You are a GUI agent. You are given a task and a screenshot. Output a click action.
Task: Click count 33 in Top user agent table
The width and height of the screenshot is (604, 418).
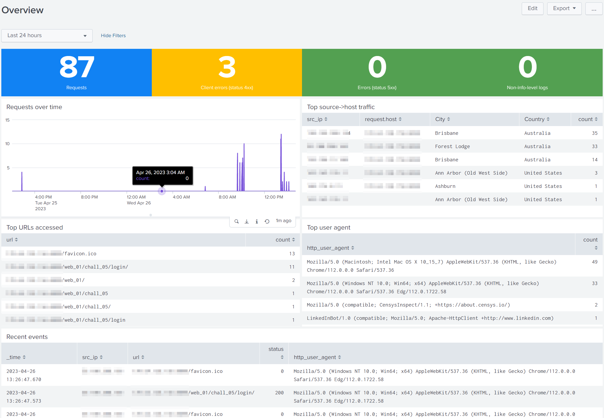[x=595, y=283]
